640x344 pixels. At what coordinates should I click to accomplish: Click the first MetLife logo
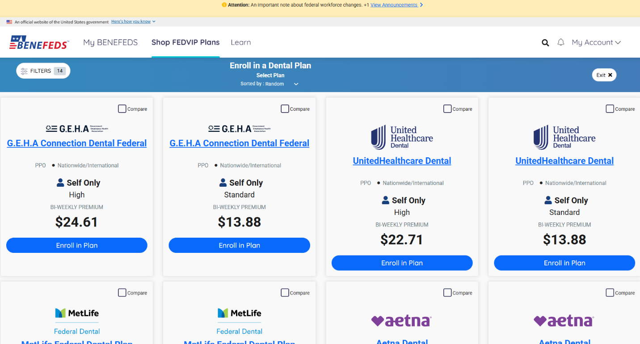click(x=77, y=313)
